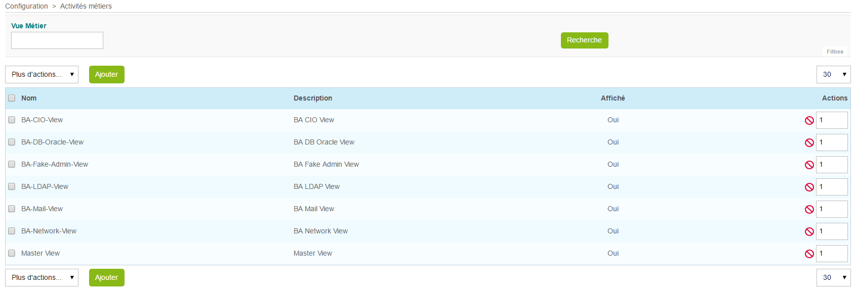854x290 pixels.
Task: Click the duplicate count field for BA-LDAP-View
Action: [x=831, y=187]
